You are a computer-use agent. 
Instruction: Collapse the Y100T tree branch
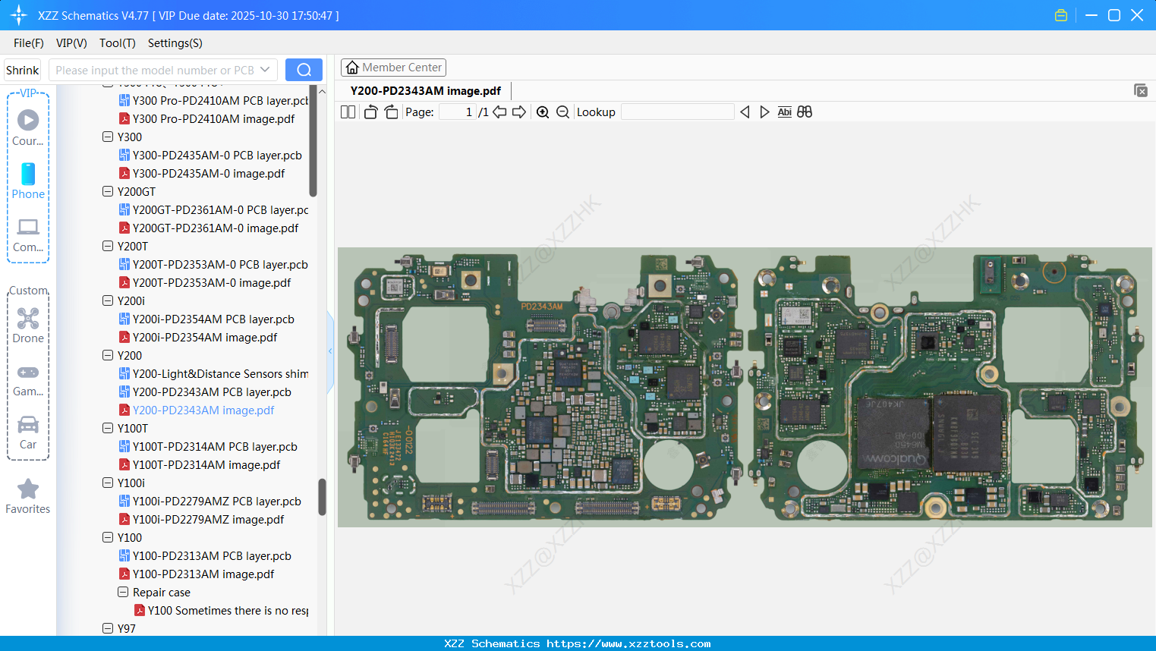point(108,428)
